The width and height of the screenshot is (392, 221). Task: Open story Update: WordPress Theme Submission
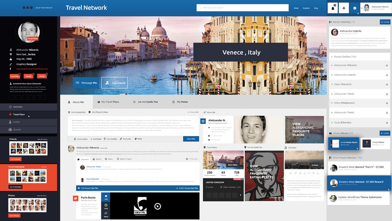[x=359, y=198]
